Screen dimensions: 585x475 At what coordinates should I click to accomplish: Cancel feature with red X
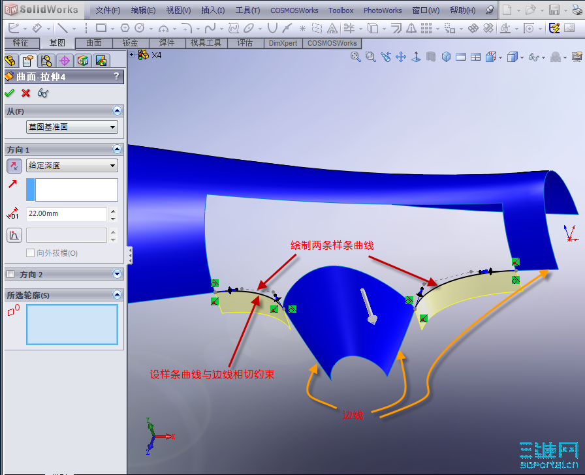coord(25,93)
